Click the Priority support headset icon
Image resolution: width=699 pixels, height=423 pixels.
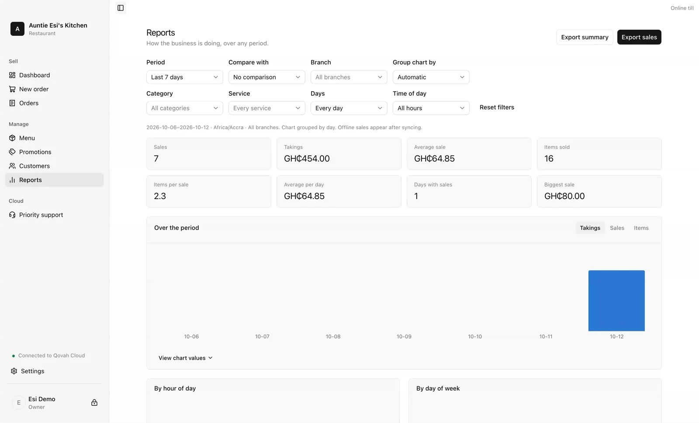[x=12, y=215]
